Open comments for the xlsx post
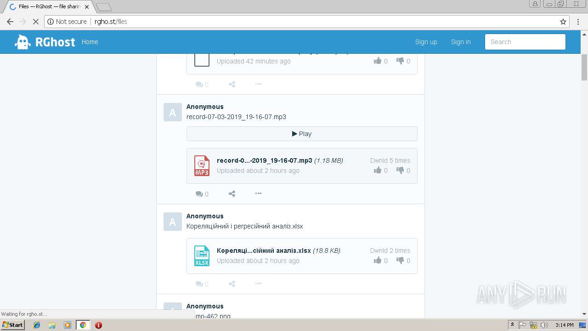This screenshot has width=588, height=331. click(x=202, y=284)
